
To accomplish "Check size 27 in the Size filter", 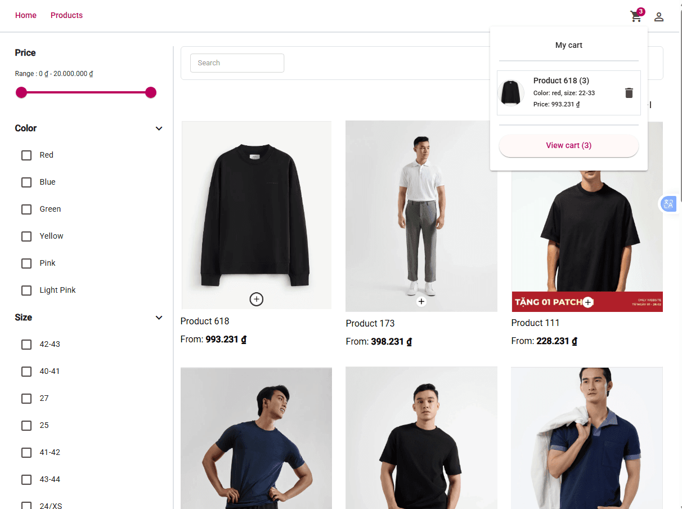I will pyautogui.click(x=26, y=398).
